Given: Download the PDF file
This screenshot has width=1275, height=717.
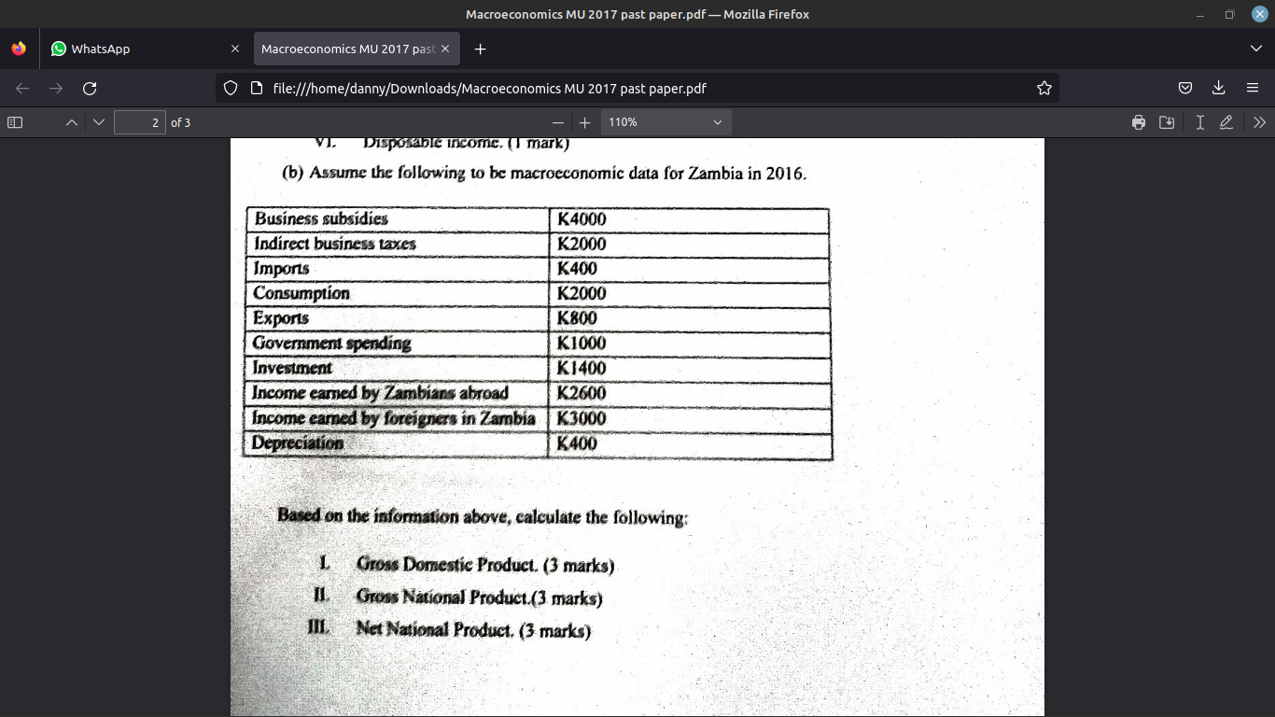Looking at the screenshot, I should pos(1167,122).
